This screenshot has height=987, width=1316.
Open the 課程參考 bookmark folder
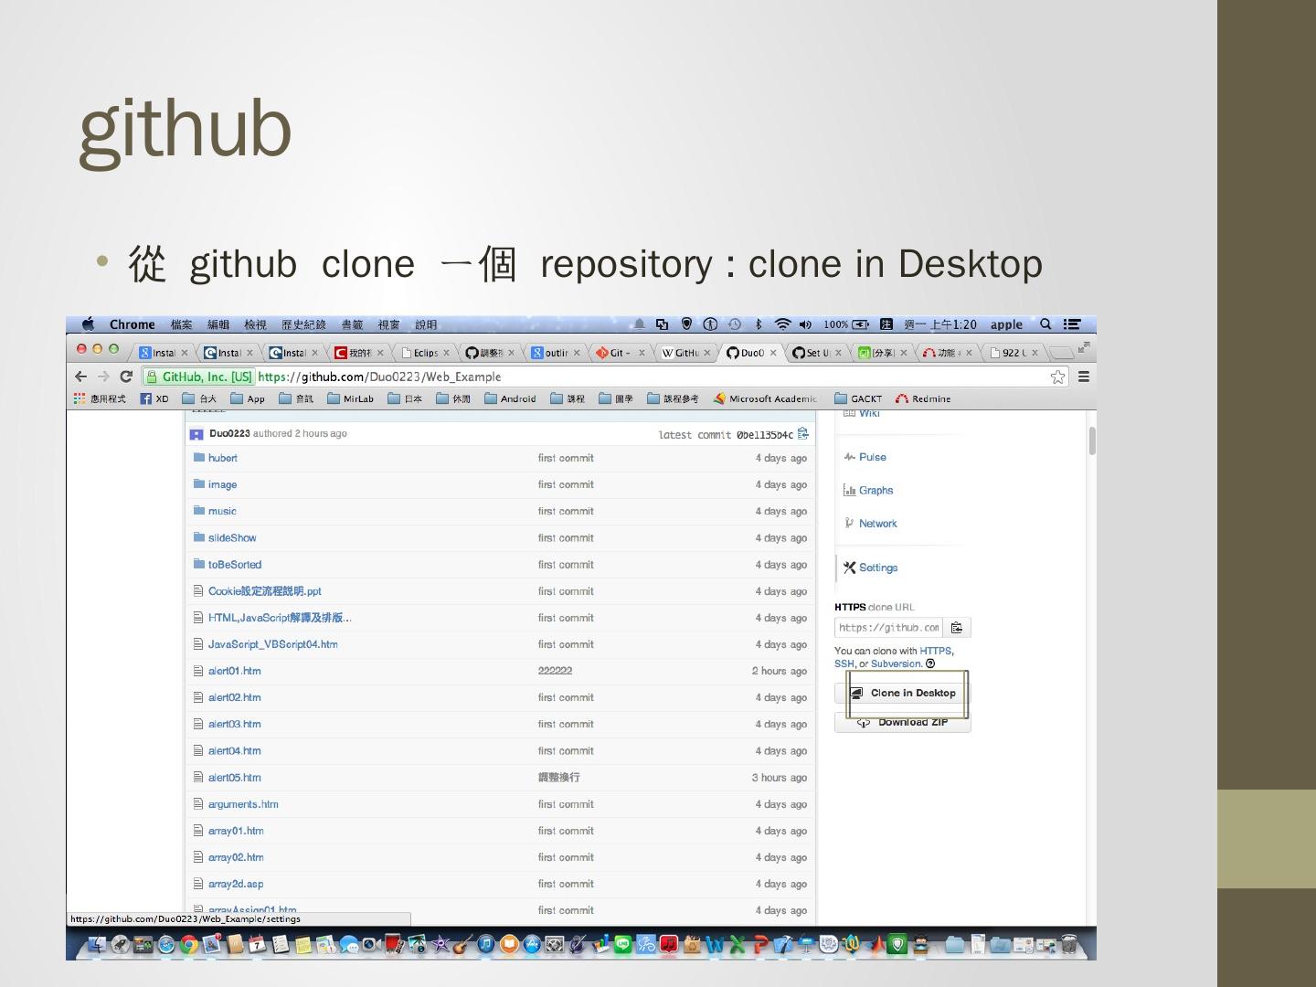click(x=673, y=398)
